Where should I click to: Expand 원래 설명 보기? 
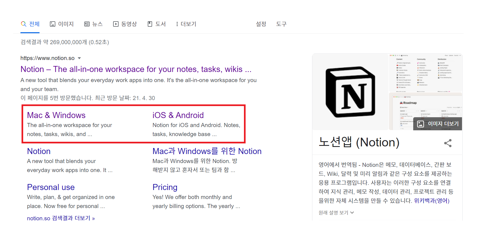(336, 213)
